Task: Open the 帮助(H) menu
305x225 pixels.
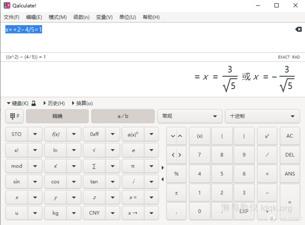Action: click(x=151, y=17)
